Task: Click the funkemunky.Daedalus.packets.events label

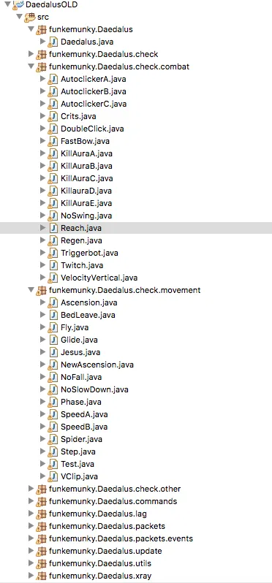Action: 121,538
